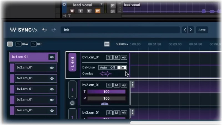This screenshot has height=125, width=222.
Task: Set DeNoise to Off
Action: [113, 67]
